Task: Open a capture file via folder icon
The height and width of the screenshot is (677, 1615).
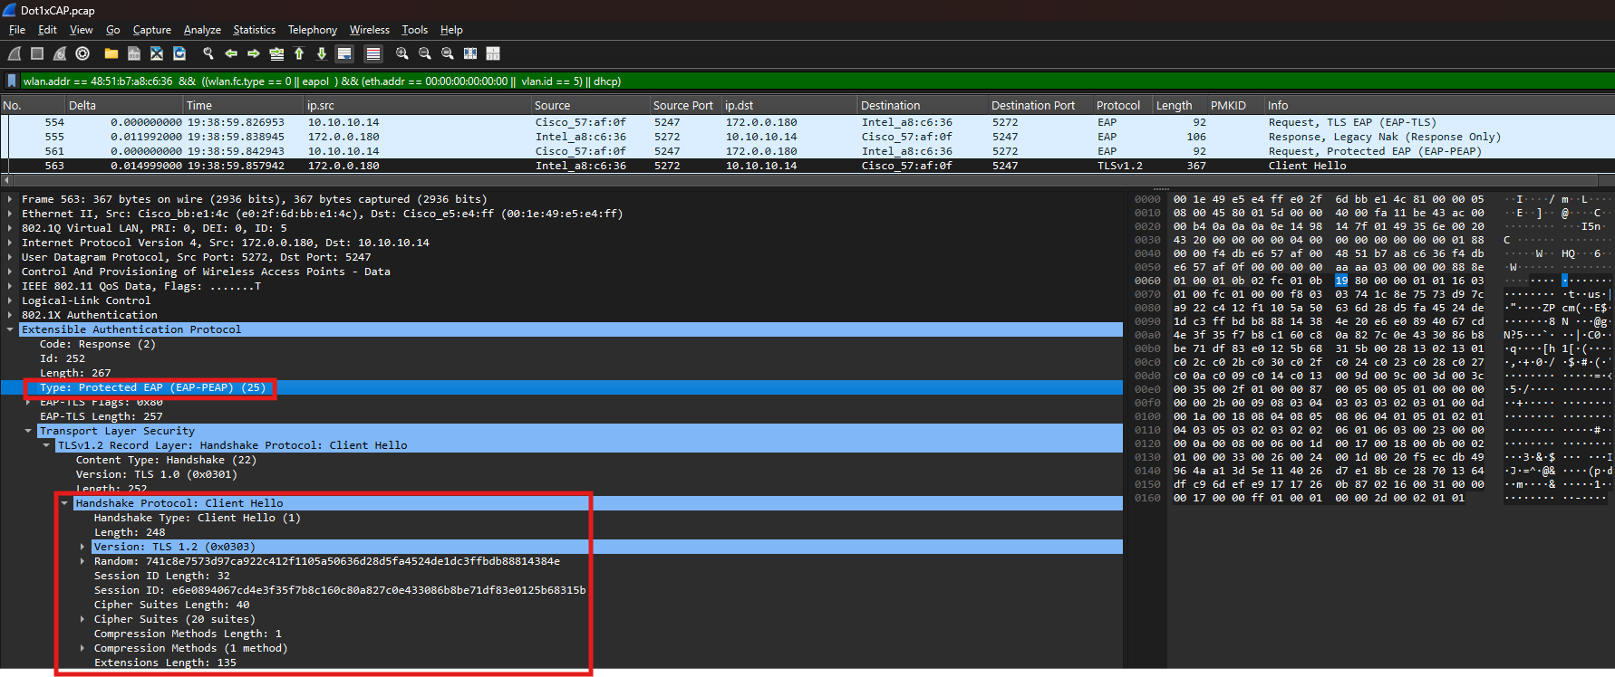Action: click(x=111, y=54)
